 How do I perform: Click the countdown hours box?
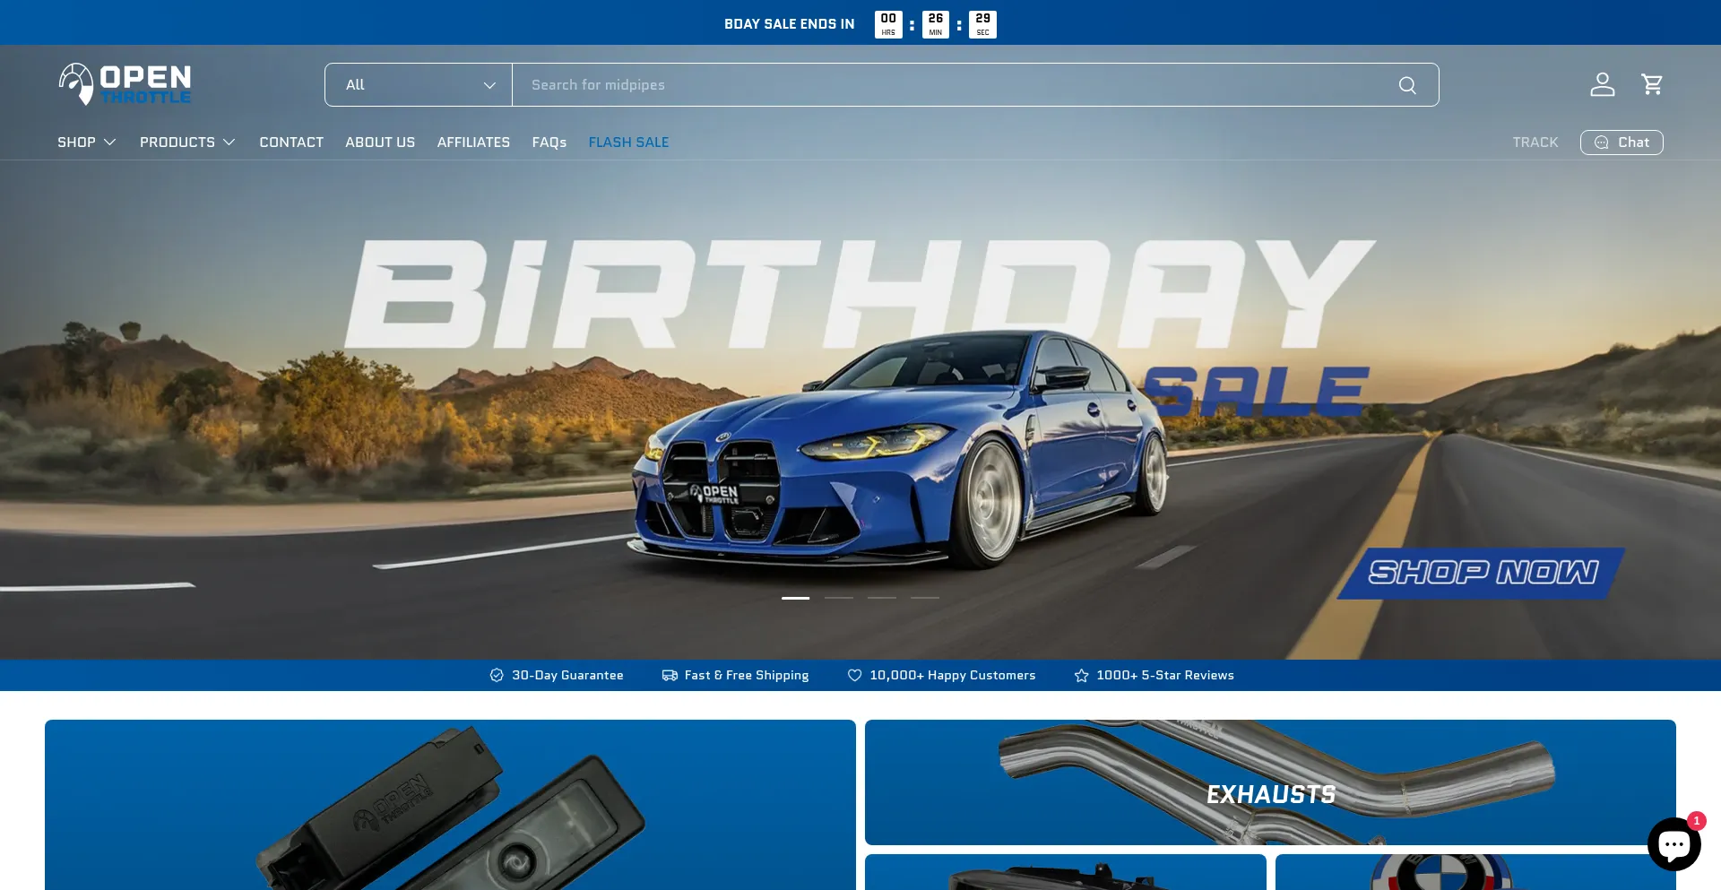tap(887, 24)
